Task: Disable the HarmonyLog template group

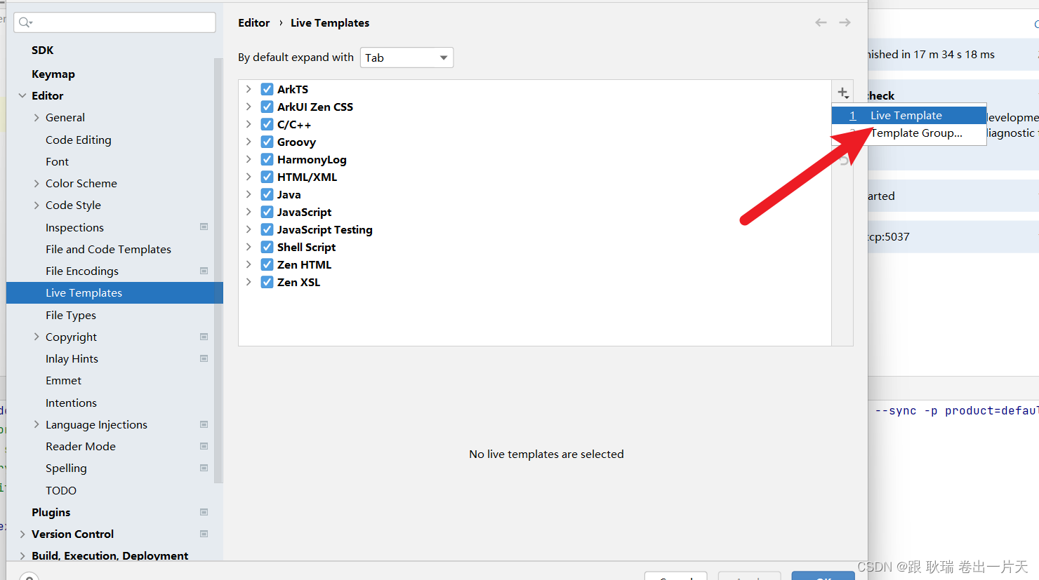Action: pyautogui.click(x=267, y=159)
